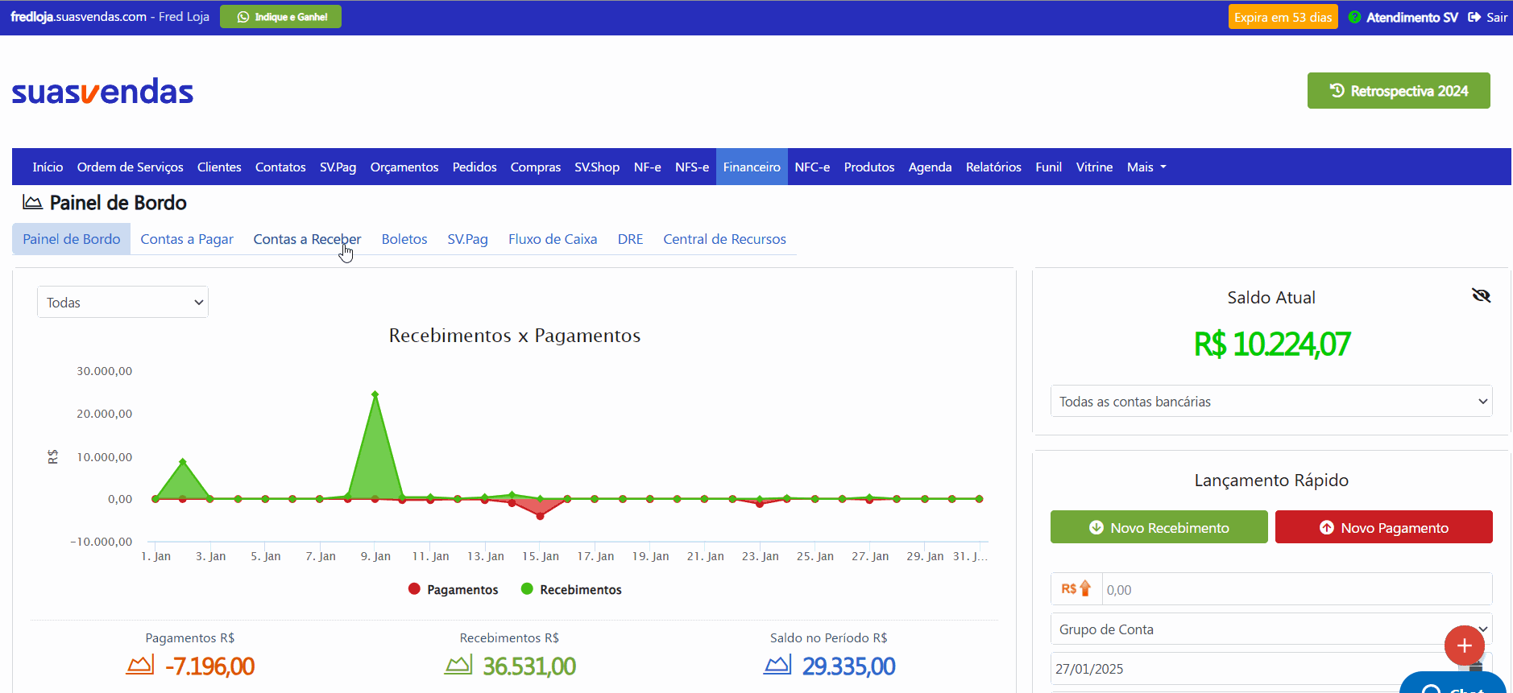Open NFC-e menu item
The image size is (1513, 693).
(x=812, y=167)
